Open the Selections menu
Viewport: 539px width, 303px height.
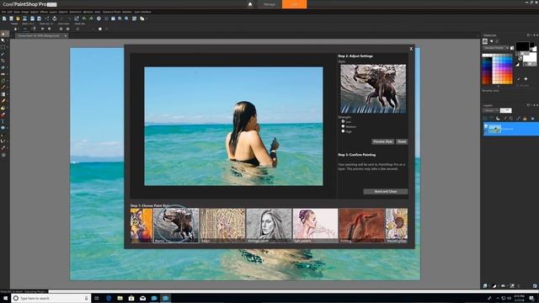point(75,12)
